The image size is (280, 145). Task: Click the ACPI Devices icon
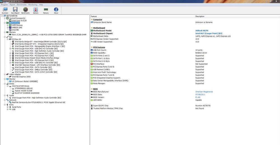click(10, 25)
